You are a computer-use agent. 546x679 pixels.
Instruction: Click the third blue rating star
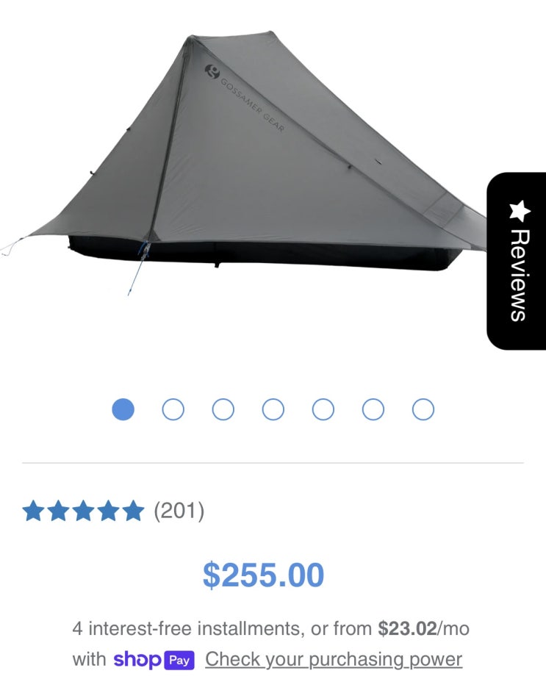[x=83, y=511]
